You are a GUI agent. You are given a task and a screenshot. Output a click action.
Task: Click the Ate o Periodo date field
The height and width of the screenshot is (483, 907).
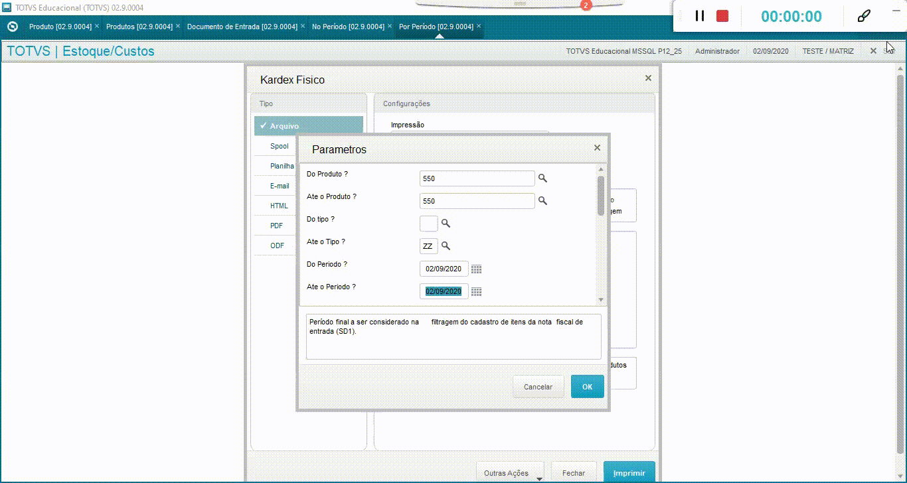point(444,291)
